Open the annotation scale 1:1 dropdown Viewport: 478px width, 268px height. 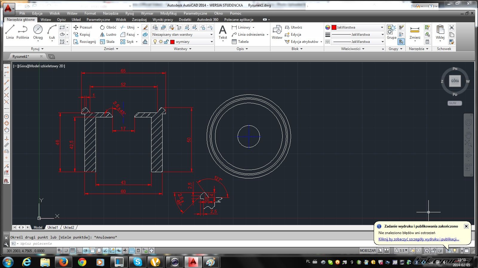click(401, 251)
